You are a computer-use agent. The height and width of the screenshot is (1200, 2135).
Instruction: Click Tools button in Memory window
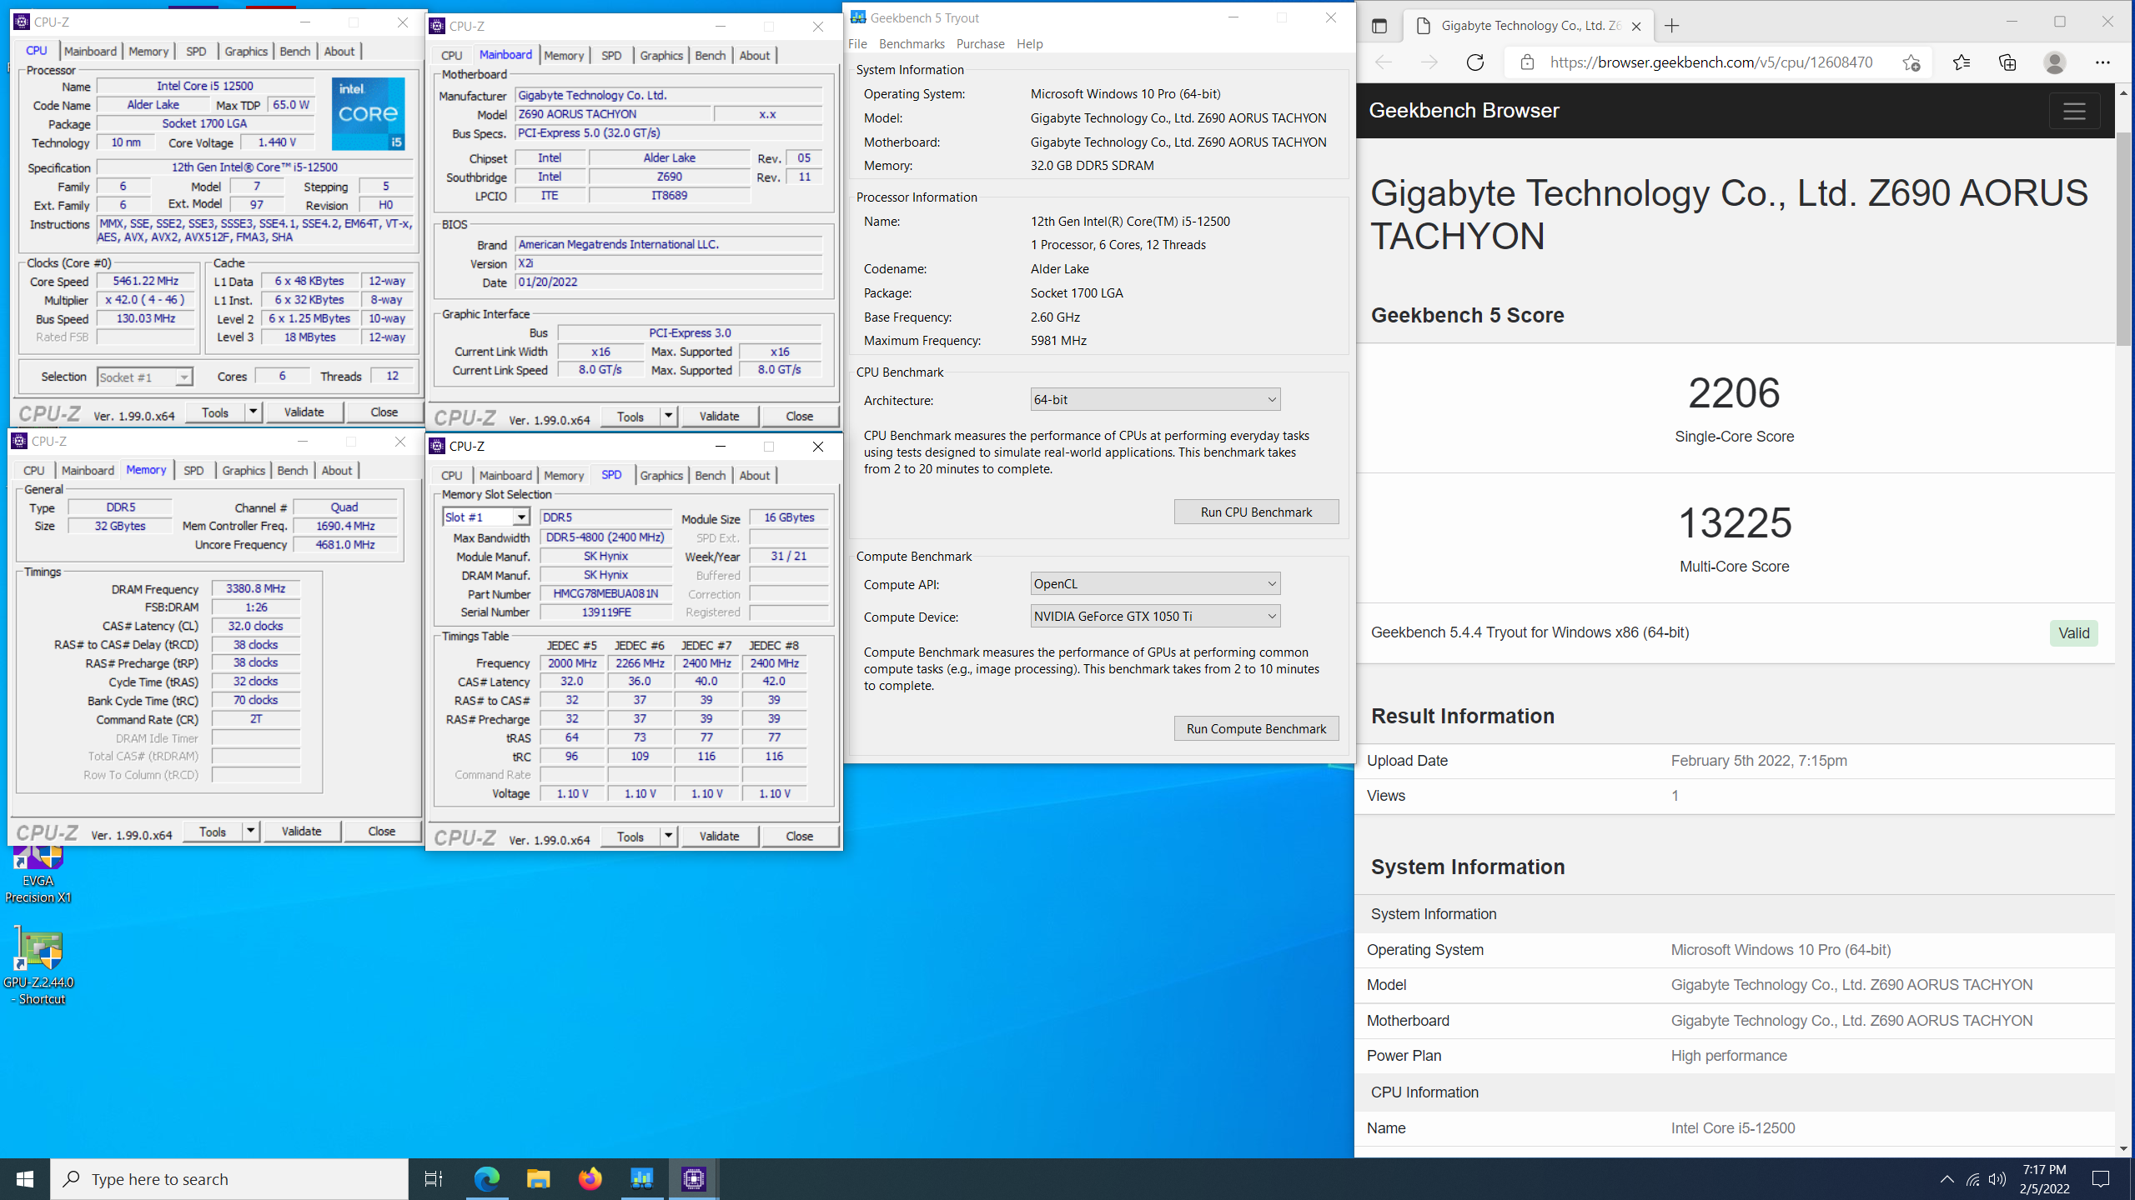tap(213, 831)
